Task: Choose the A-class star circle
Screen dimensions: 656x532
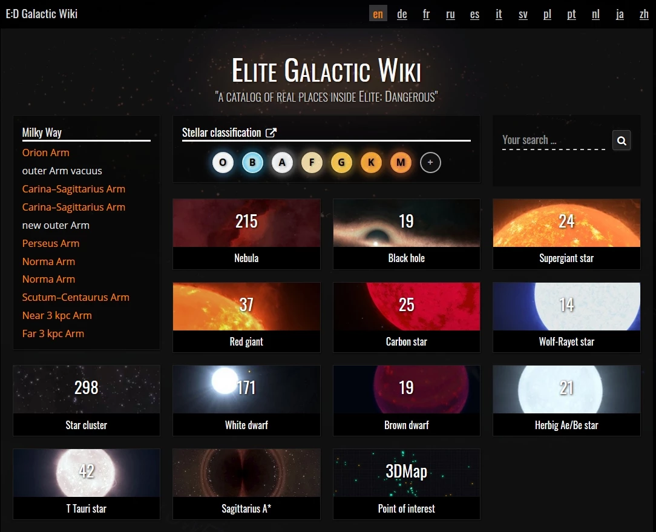Action: [x=282, y=162]
